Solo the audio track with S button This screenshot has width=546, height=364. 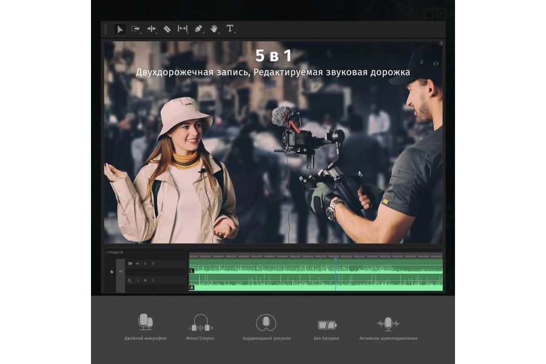point(145,264)
